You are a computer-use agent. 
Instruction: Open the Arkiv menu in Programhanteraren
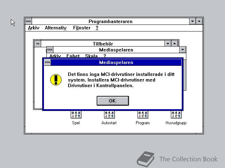coord(34,28)
